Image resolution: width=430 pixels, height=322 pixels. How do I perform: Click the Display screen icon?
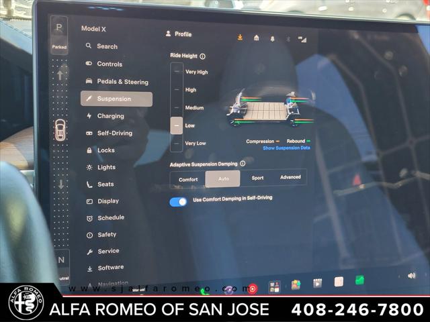pos(89,201)
